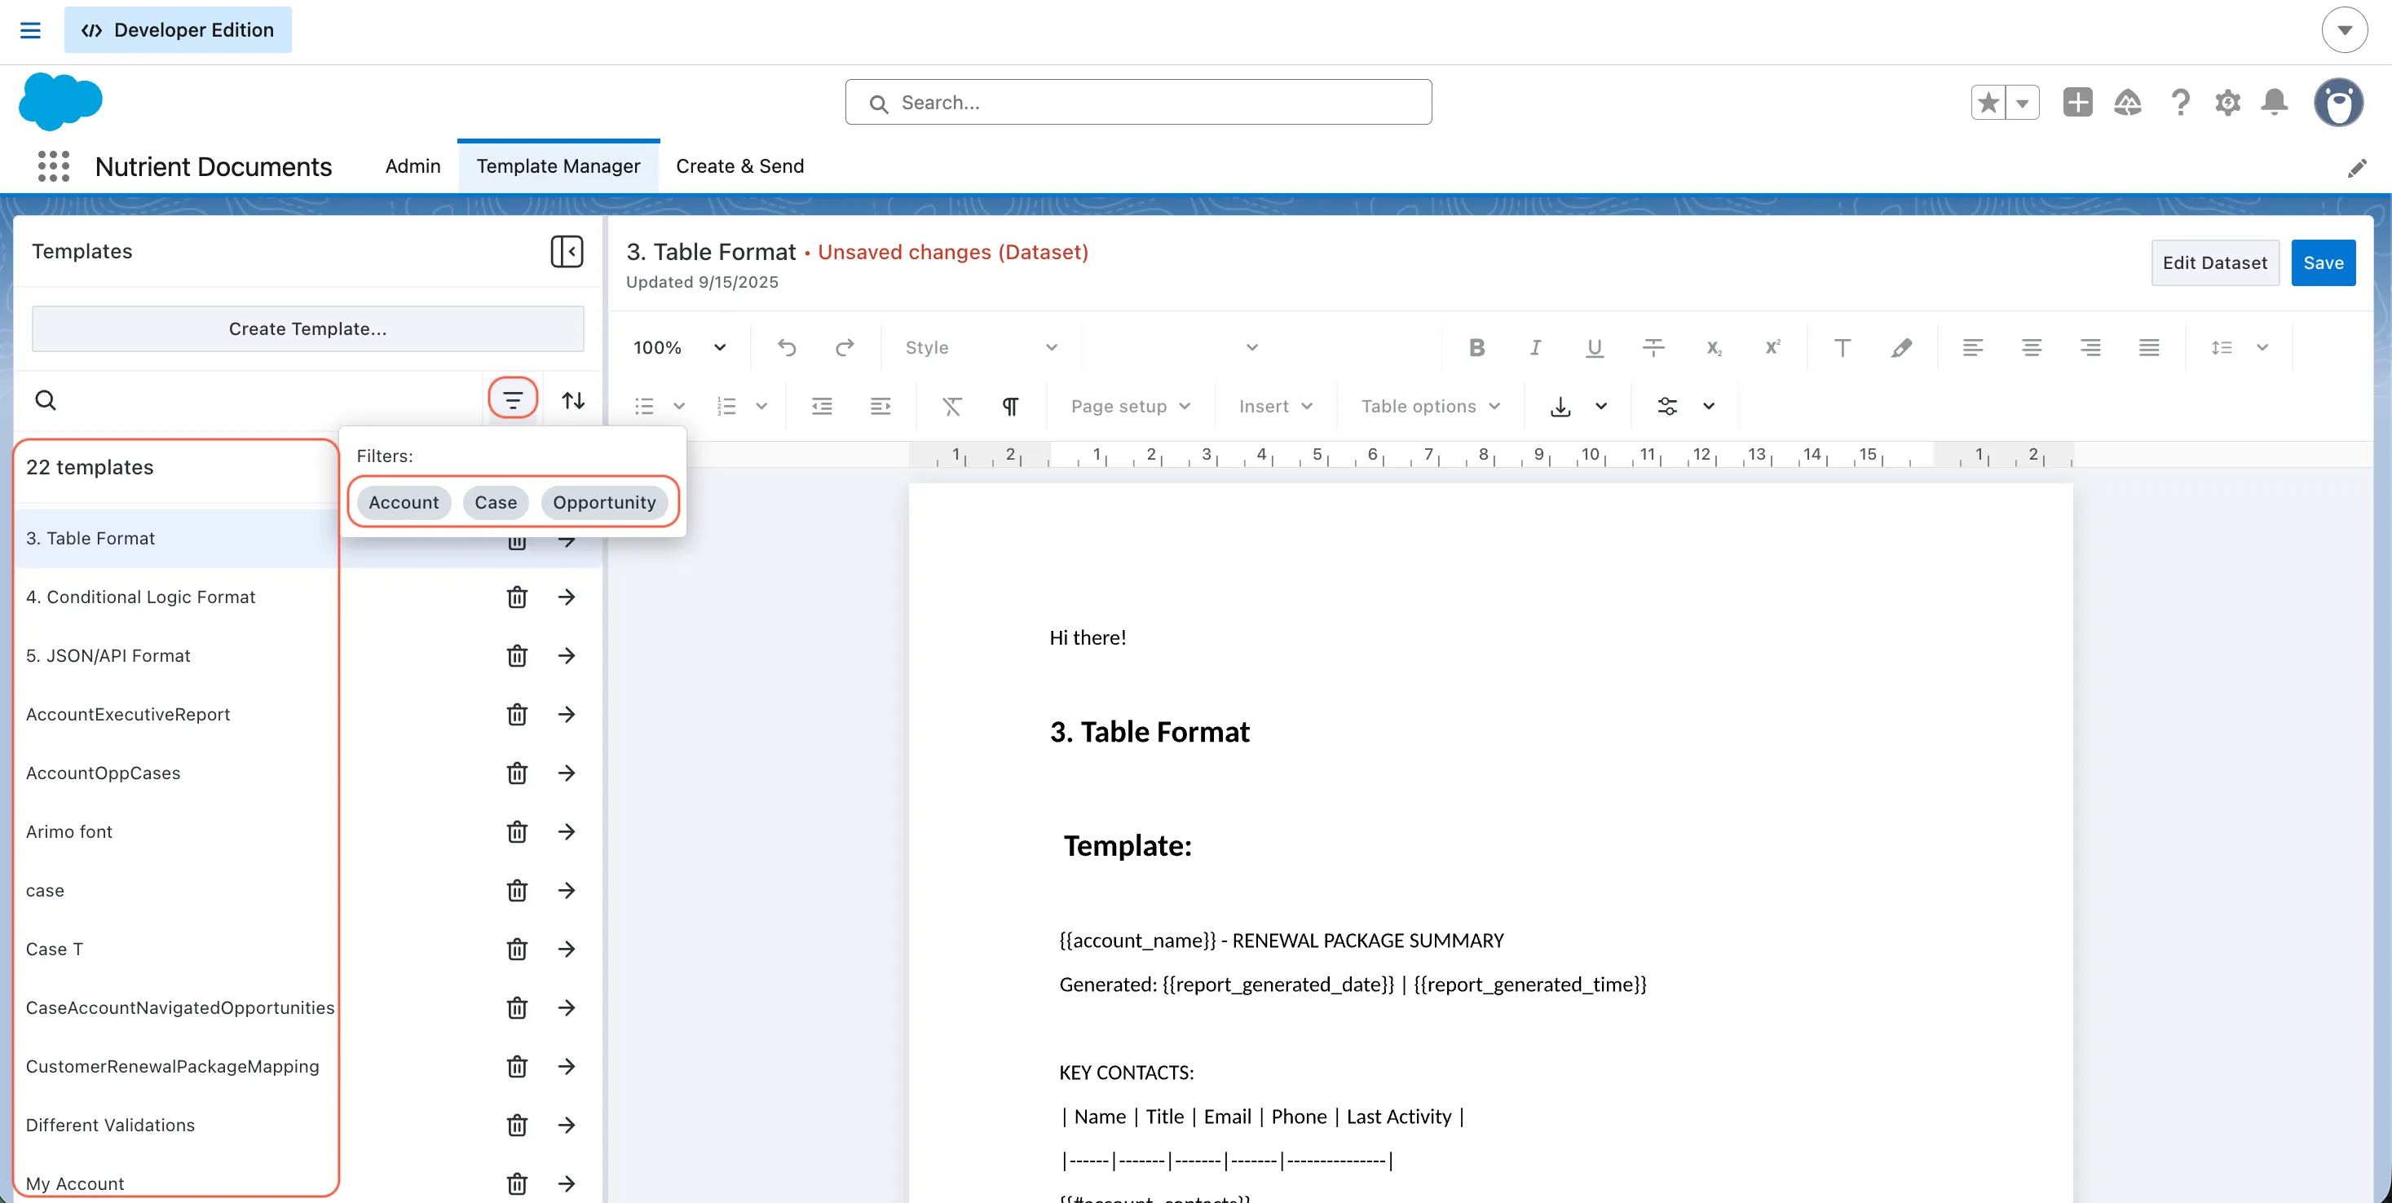Viewport: 2392px width, 1203px height.
Task: Open the template filter options
Action: [x=513, y=400]
